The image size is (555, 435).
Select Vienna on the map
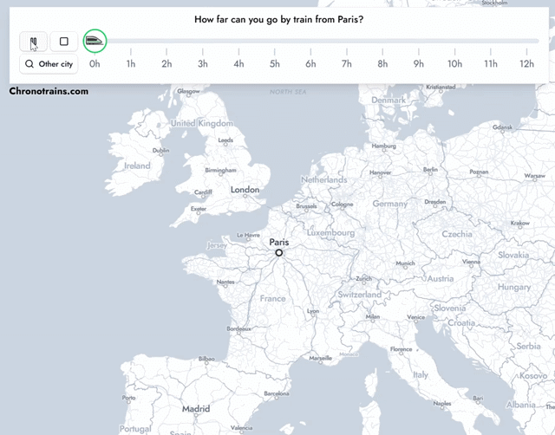(x=471, y=262)
